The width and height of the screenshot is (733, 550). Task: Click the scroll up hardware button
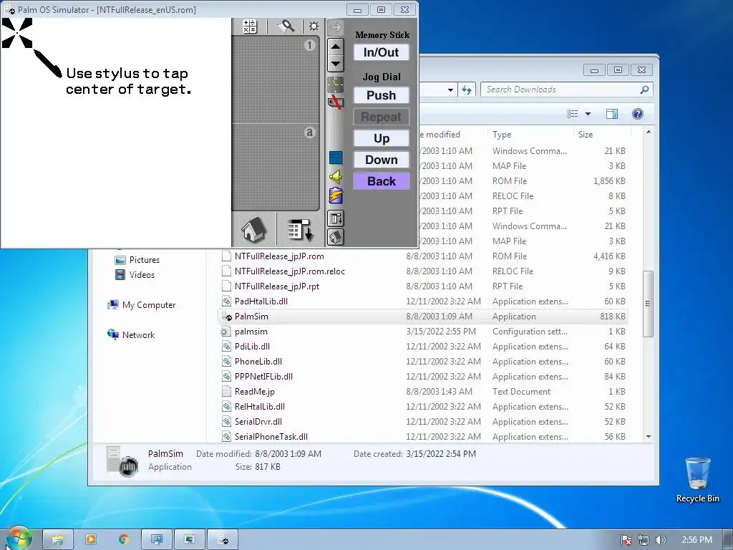pyautogui.click(x=336, y=47)
